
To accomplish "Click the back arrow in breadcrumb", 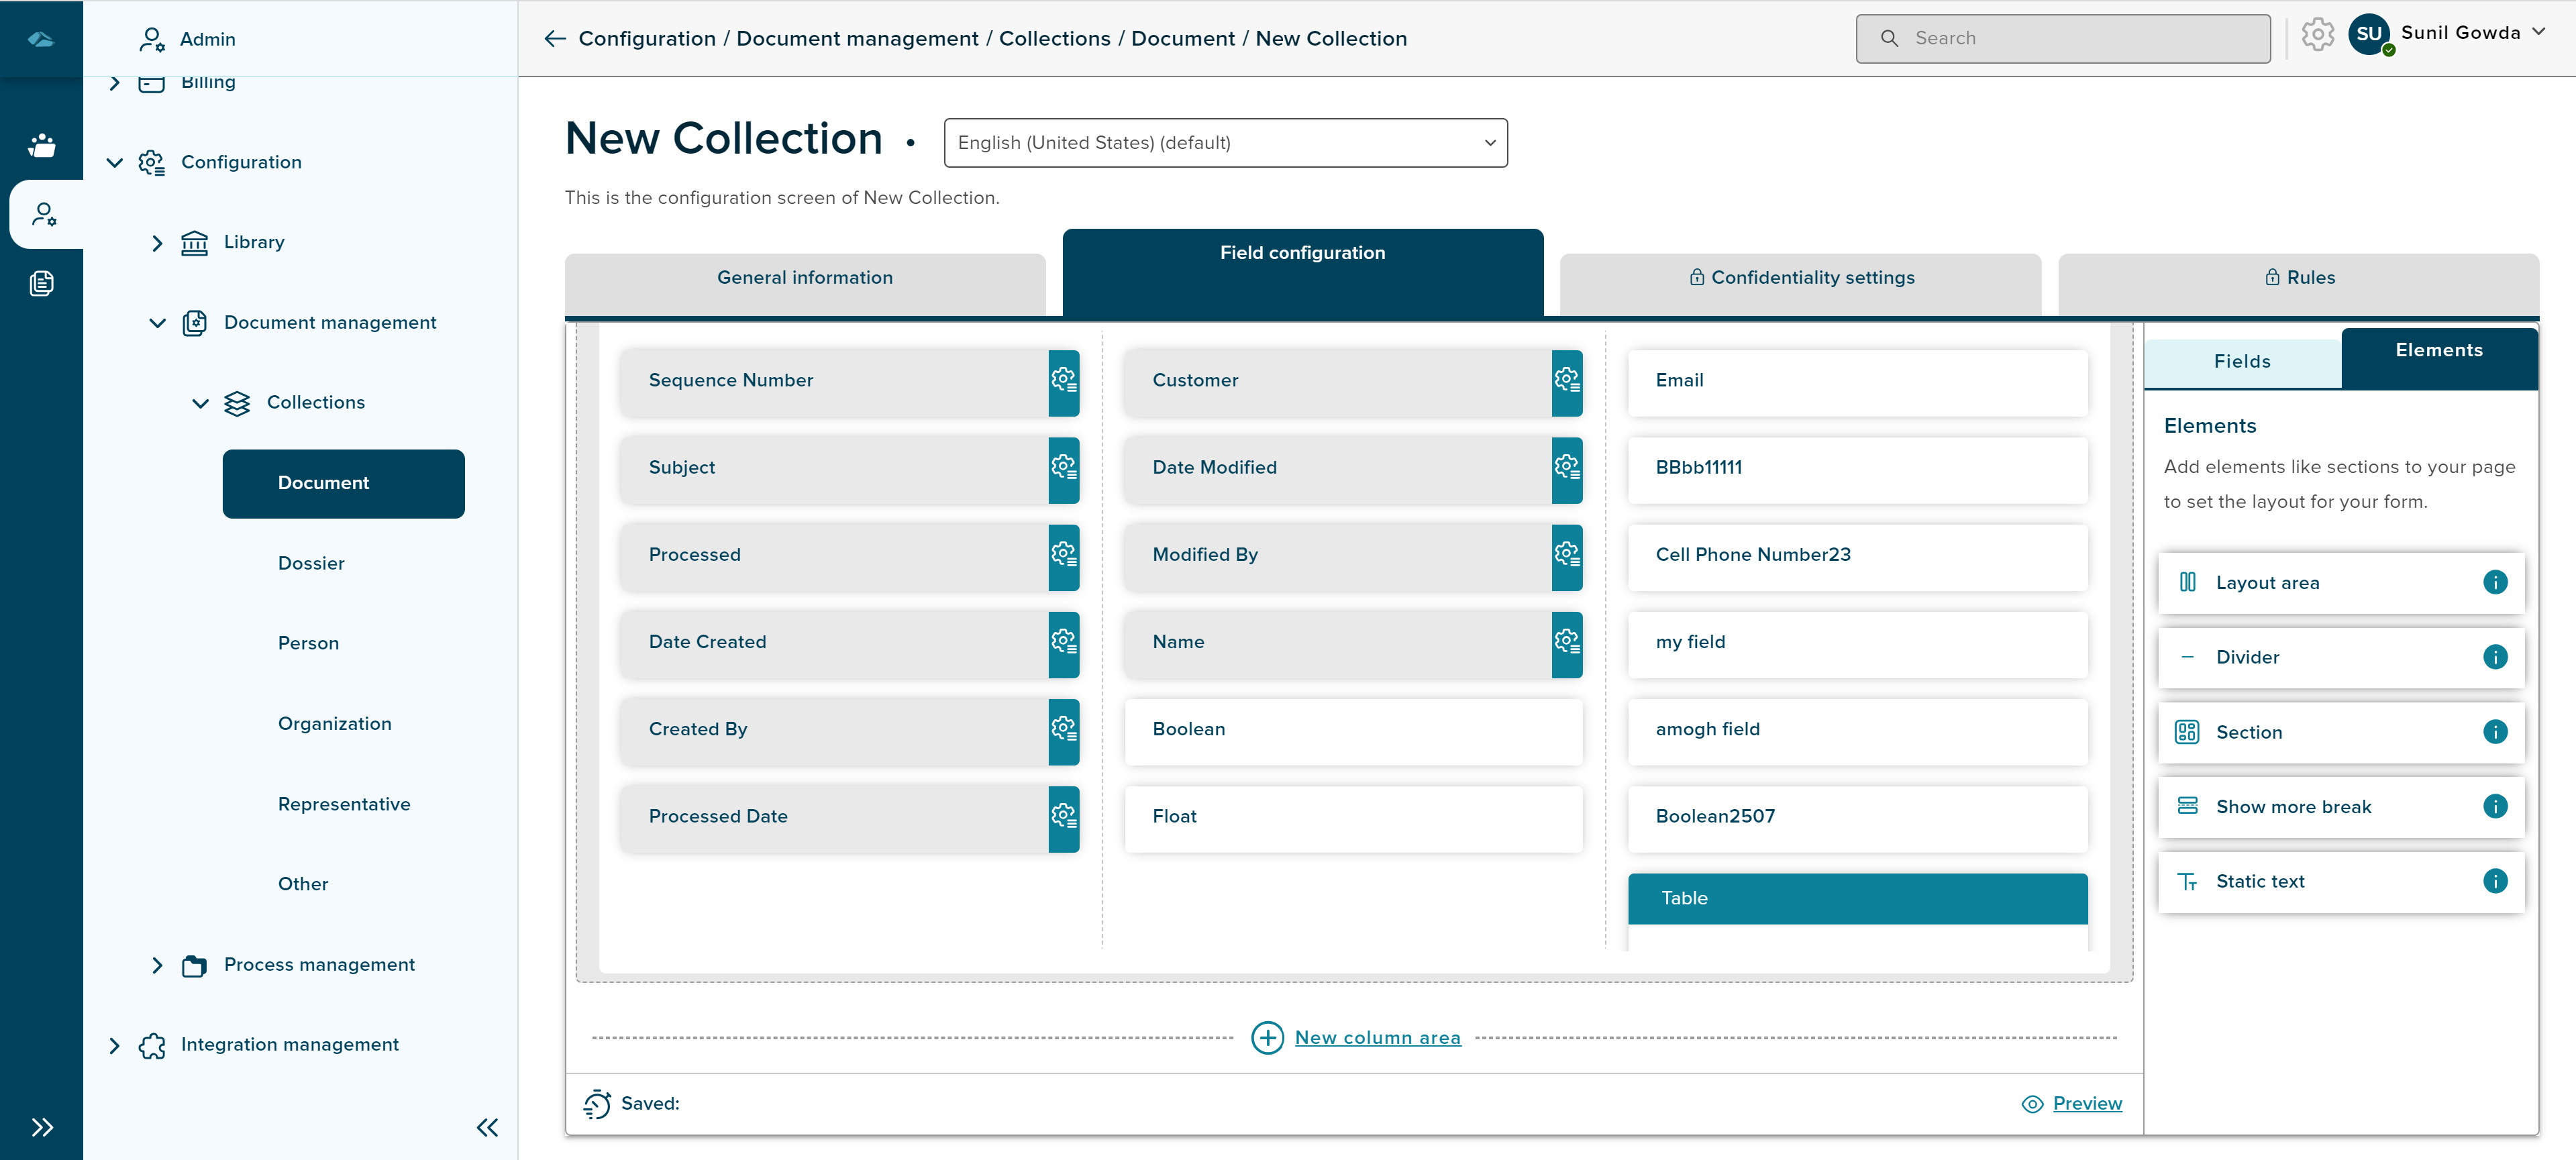I will tap(555, 39).
